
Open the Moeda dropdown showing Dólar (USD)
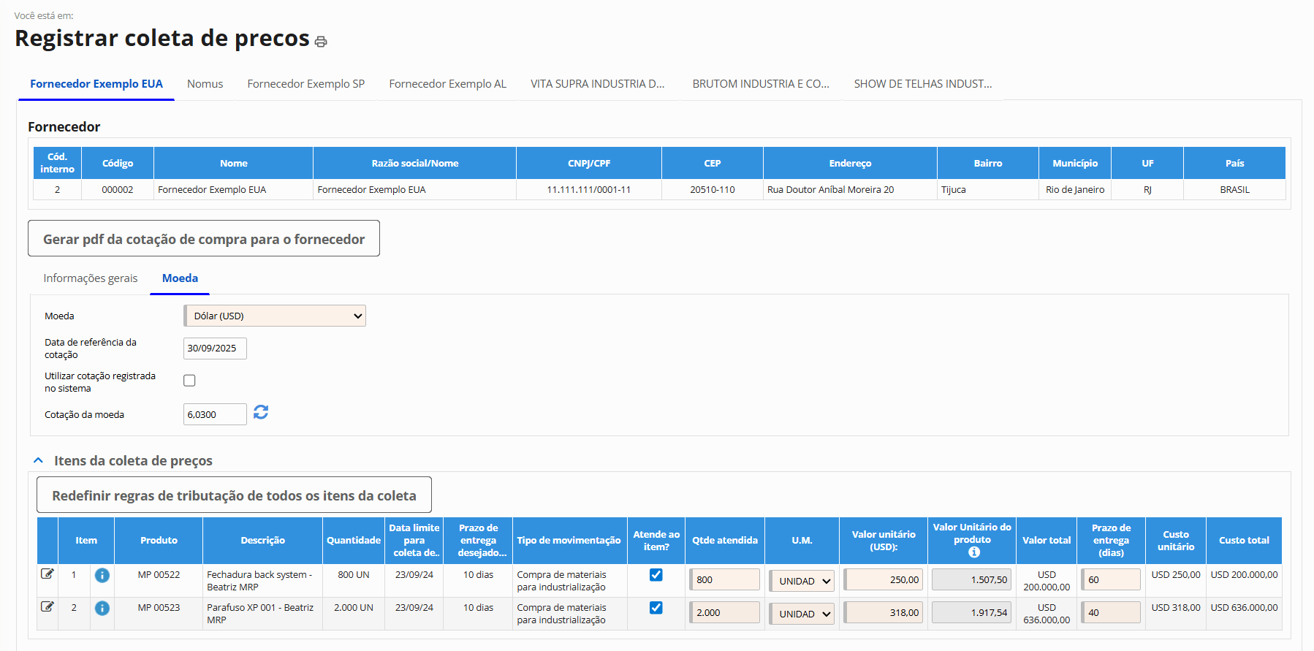(275, 316)
